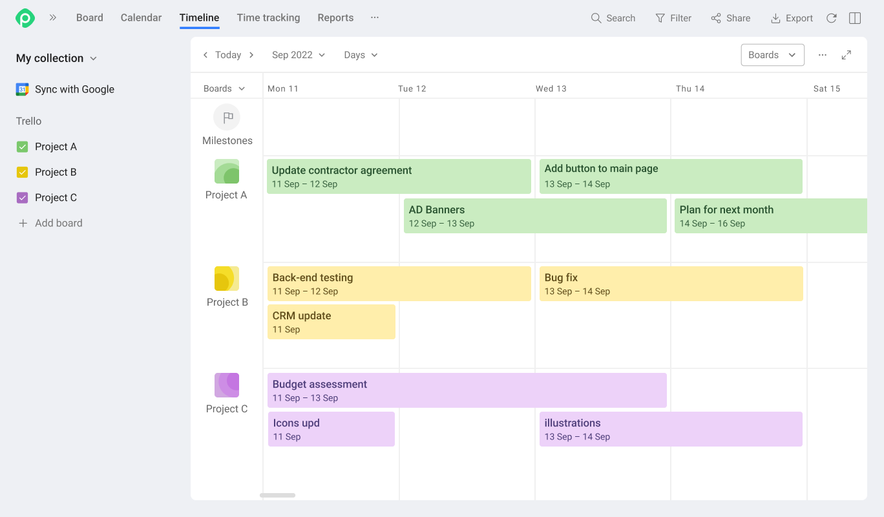Open the Sep 2022 month dropdown
The height and width of the screenshot is (517, 884).
click(299, 55)
